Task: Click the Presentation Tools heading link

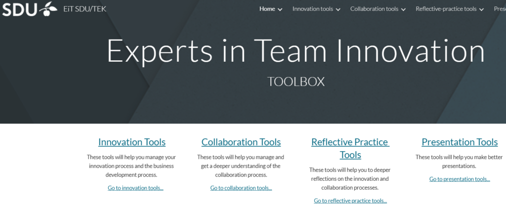Action: (460, 142)
